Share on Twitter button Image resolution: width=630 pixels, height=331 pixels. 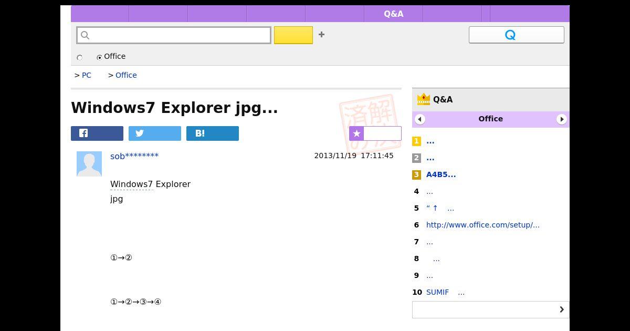tap(155, 133)
